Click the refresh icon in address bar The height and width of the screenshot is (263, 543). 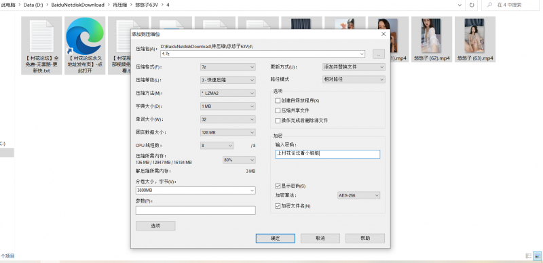pyautogui.click(x=471, y=5)
